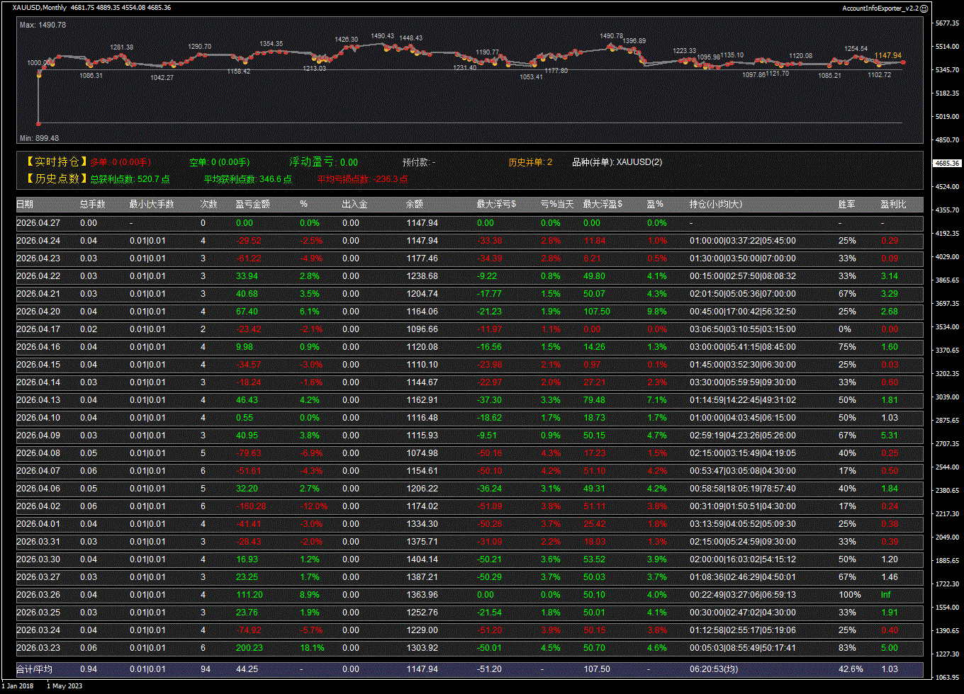Select the 最大浮亏$ column header
Image resolution: width=964 pixels, height=694 pixels.
pyautogui.click(x=496, y=205)
